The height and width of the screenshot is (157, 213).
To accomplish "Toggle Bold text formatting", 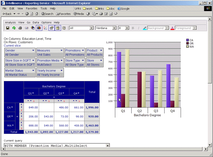I will click(x=133, y=28).
